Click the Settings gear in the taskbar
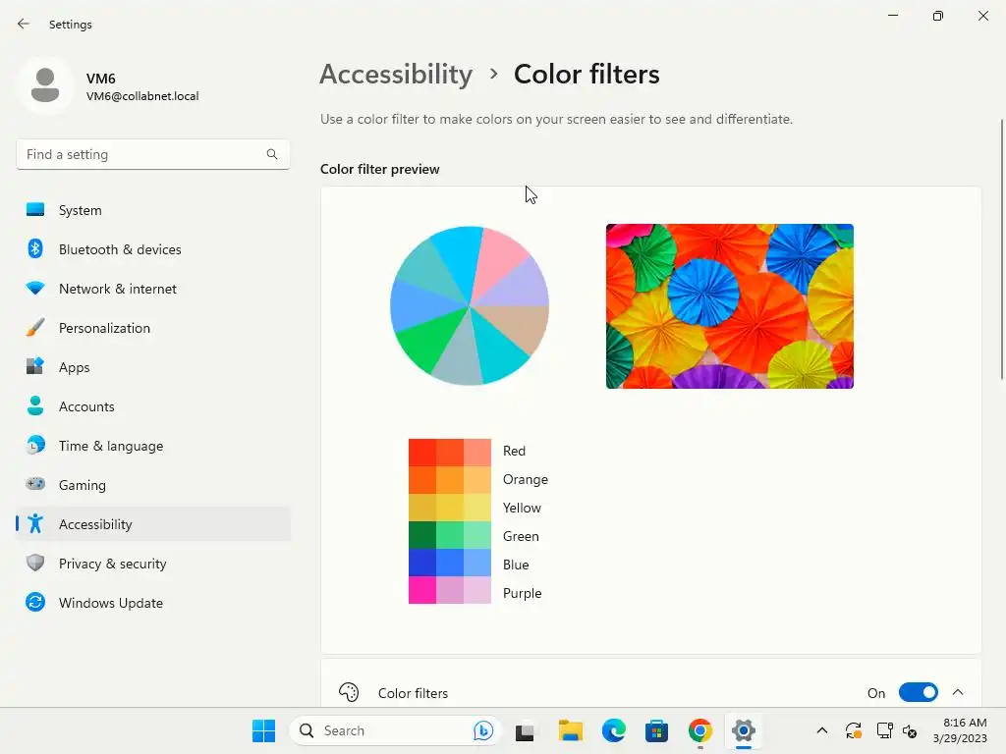 click(743, 730)
